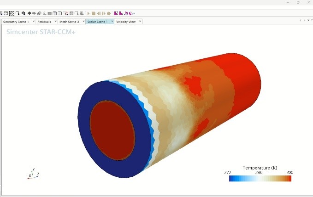Open the Residuals tab
Image resolution: width=313 pixels, height=197 pixels.
(x=44, y=22)
